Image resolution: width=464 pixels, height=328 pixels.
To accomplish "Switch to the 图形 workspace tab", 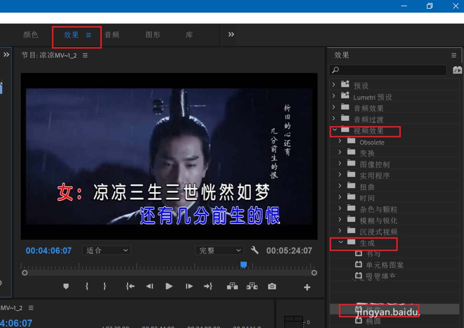I will tap(153, 35).
